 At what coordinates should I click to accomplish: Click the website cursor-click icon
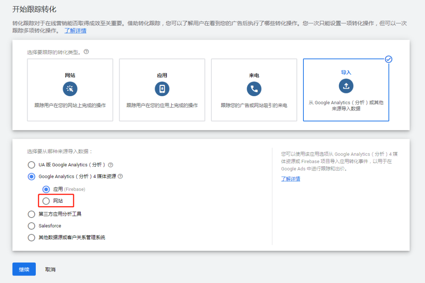[70, 89]
